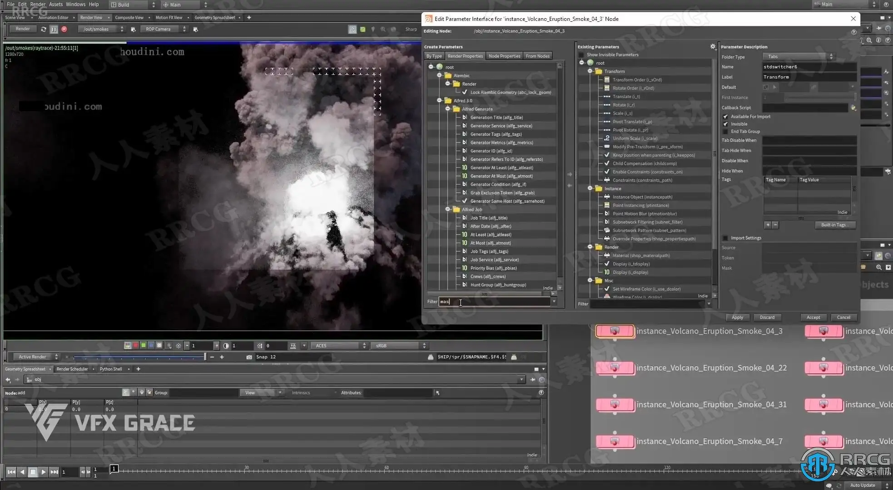This screenshot has width=893, height=490.
Task: Collapse the Alfred Generate folder
Action: coord(448,109)
